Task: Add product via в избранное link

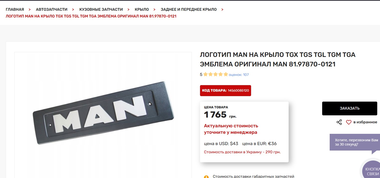Action: (365, 122)
